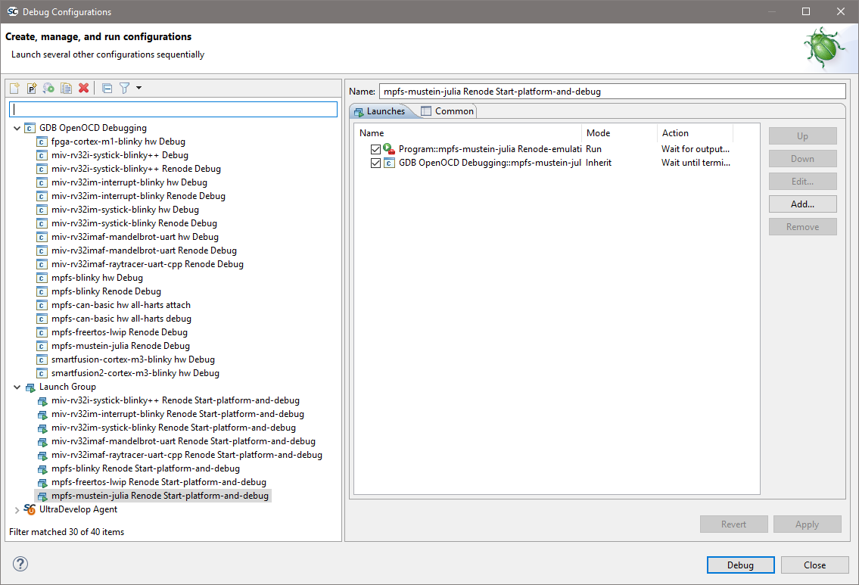Click the Help question mark icon
859x585 pixels.
tap(20, 564)
